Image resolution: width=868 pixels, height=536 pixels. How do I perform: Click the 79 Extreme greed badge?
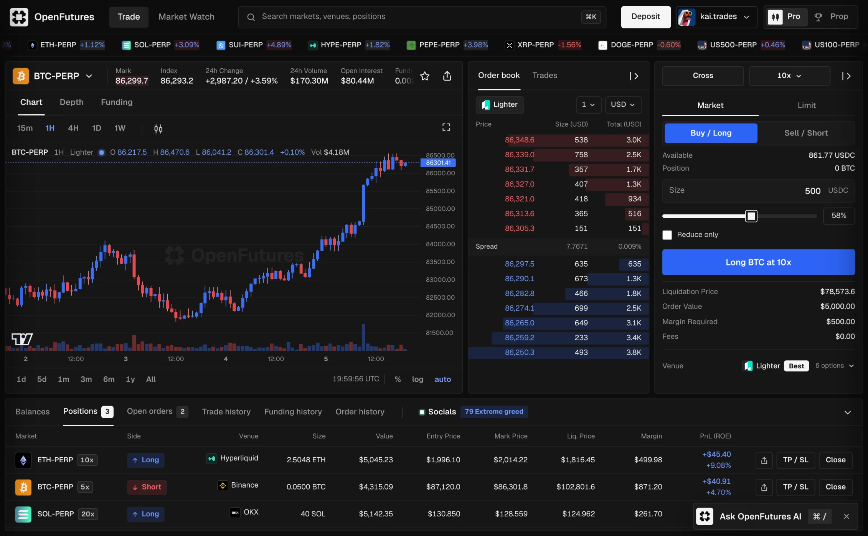pyautogui.click(x=494, y=412)
